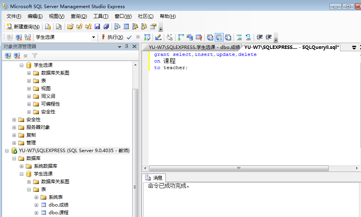
Task: Switch results to text output
Action: coord(210,37)
